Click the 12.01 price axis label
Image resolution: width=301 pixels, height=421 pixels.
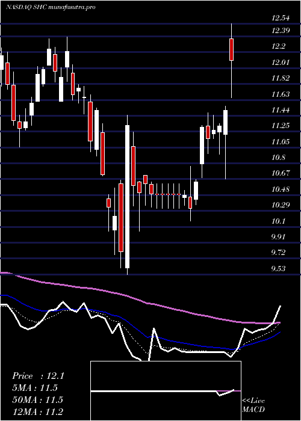point(281,63)
